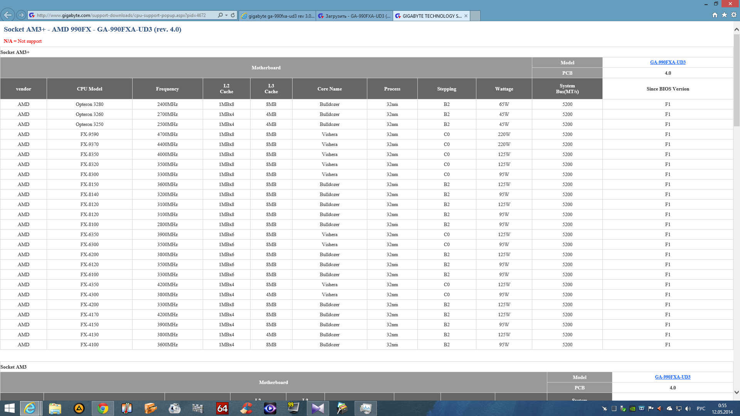The image size is (740, 416).
Task: Open the Tools gear icon
Action: click(x=734, y=15)
